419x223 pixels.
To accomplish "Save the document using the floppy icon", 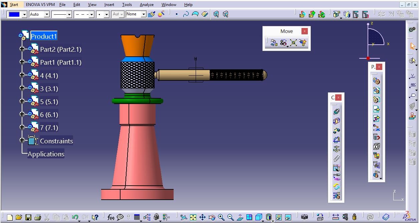I will [x=28, y=217].
